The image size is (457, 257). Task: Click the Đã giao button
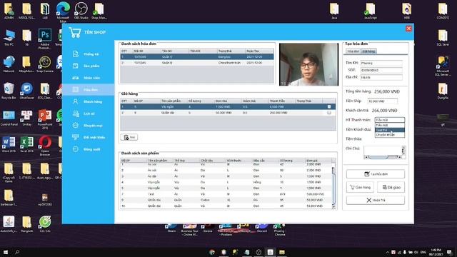(391, 187)
